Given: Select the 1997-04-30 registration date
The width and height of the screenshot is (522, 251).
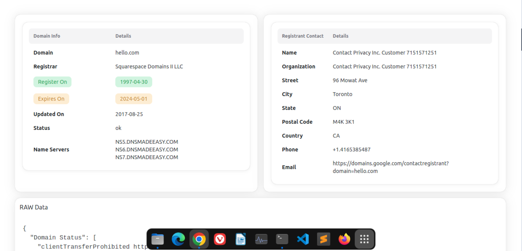Looking at the screenshot, I should [x=134, y=82].
